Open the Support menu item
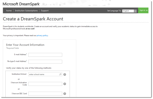Image resolution: width=153 pixels, height=99 pixels. [x=45, y=11]
